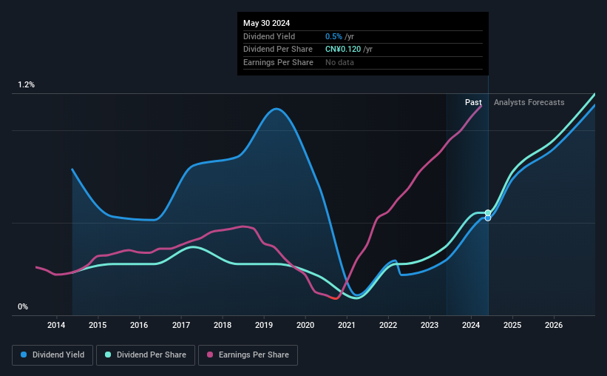
Task: Click the May 30 2024 tooltip date header
Action: click(266, 23)
